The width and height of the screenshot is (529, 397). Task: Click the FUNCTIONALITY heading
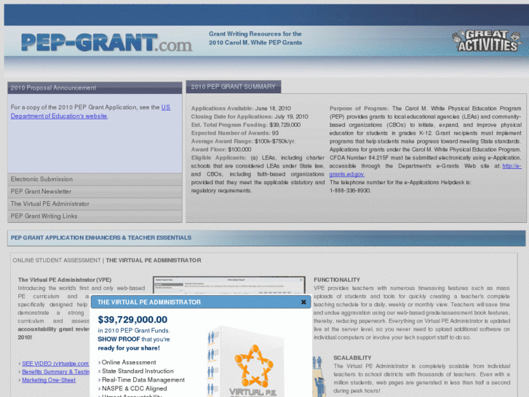coord(337,280)
